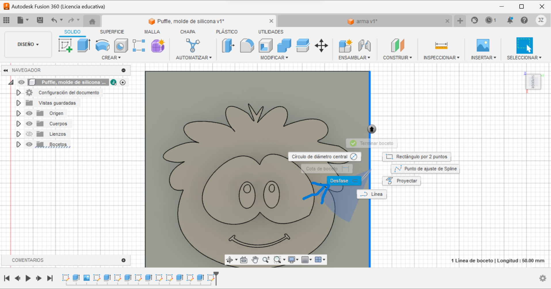Click the Save icon
This screenshot has width=551, height=289.
(x=40, y=20)
